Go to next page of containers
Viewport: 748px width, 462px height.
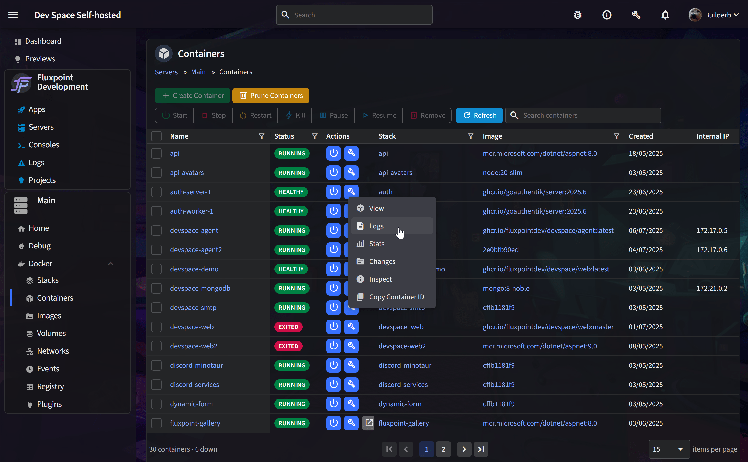coord(464,449)
